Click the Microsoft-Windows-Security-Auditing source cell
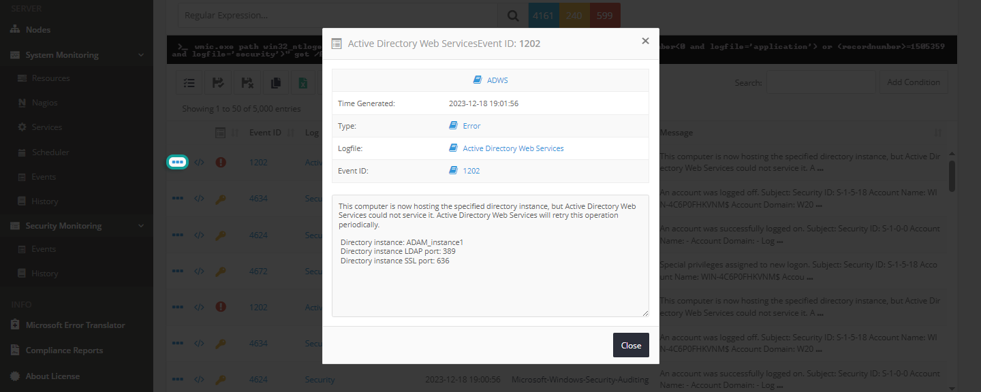The image size is (981, 392). 580,380
